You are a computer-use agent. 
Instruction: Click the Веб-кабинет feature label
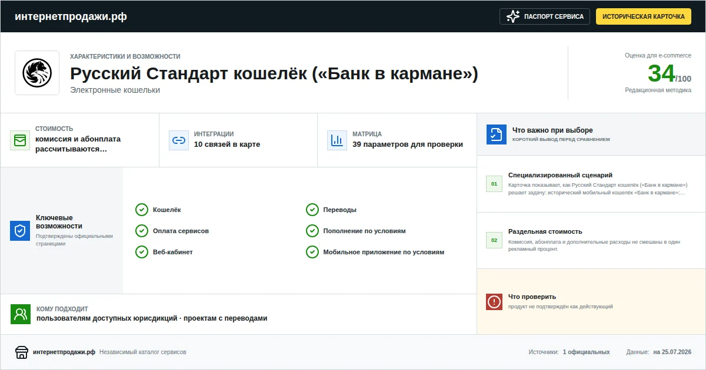tap(173, 252)
